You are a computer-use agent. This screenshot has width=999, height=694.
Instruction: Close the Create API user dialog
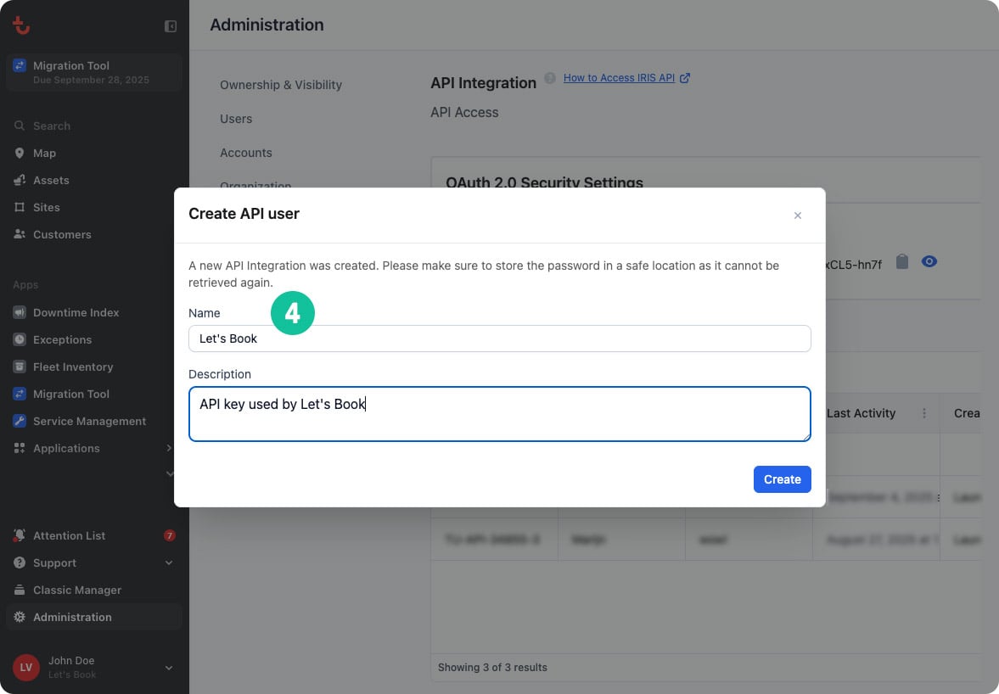797,215
